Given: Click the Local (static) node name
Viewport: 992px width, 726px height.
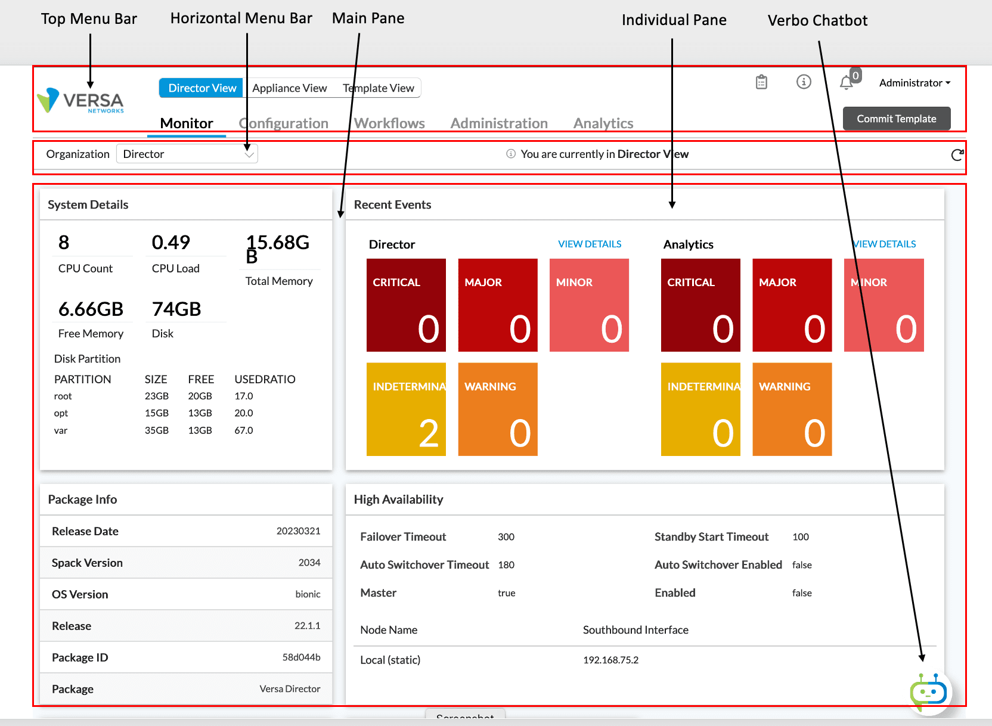Looking at the screenshot, I should 390,660.
